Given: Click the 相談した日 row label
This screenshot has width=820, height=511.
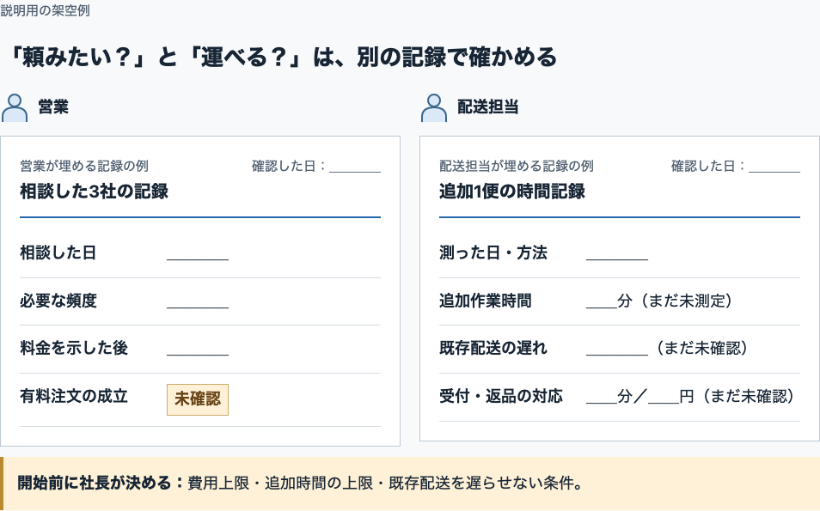Looking at the screenshot, I should (58, 252).
